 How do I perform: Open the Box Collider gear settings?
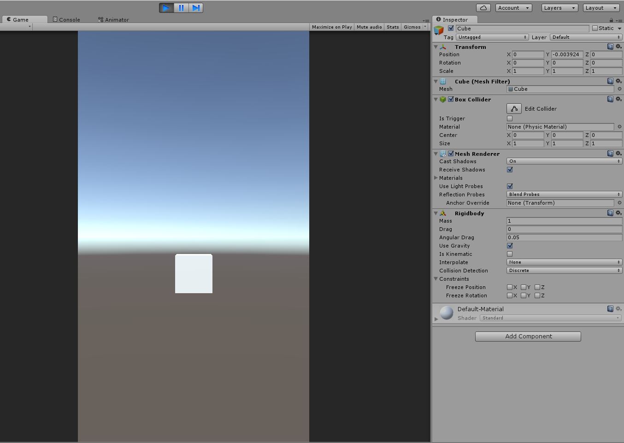pos(618,99)
